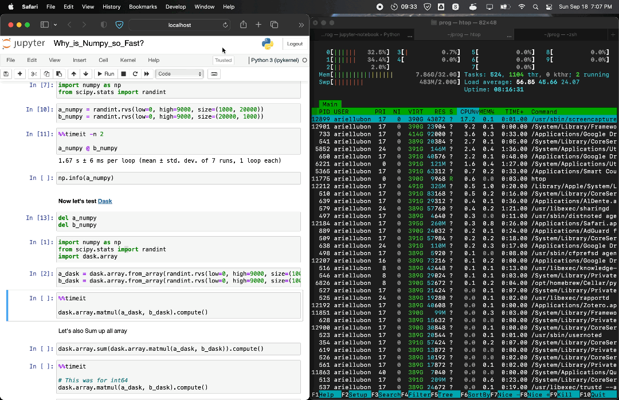This screenshot has width=619, height=400.
Task: Interrupt the kernel using the stop icon
Action: click(123, 73)
